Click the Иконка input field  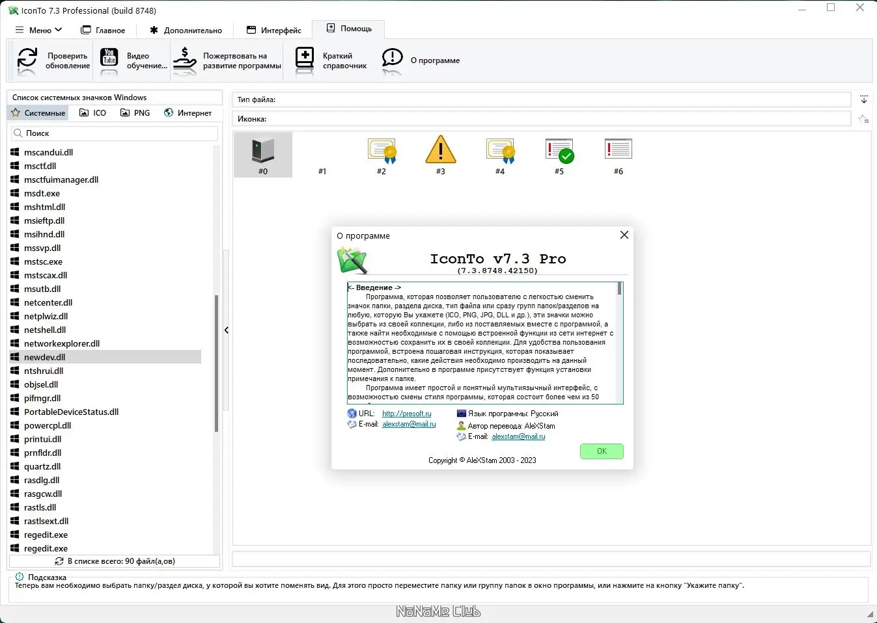(x=542, y=119)
